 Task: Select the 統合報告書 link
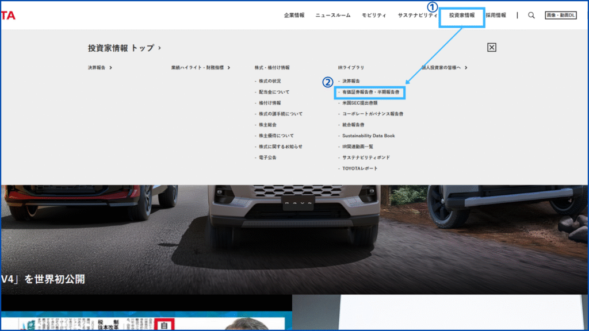353,125
